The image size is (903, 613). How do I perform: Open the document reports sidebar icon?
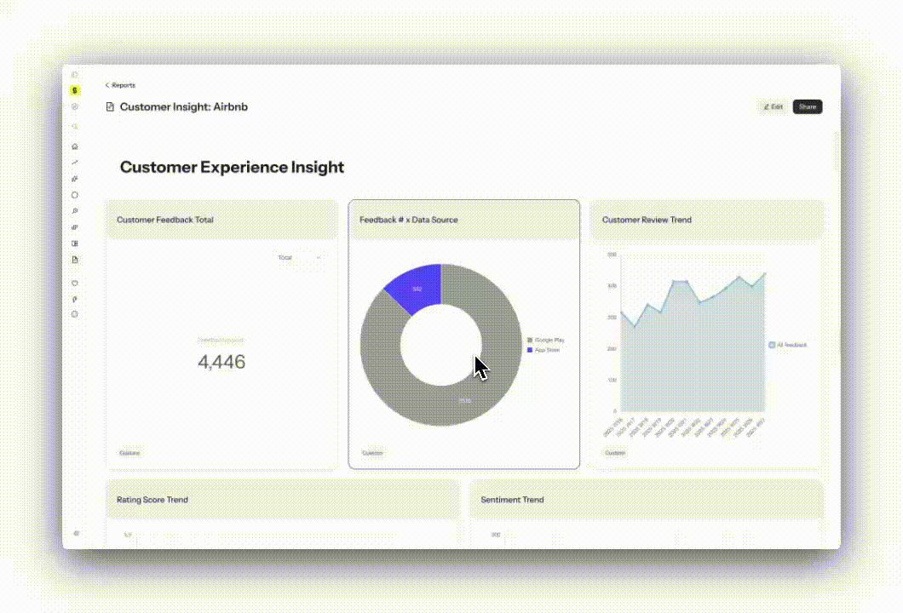75,260
